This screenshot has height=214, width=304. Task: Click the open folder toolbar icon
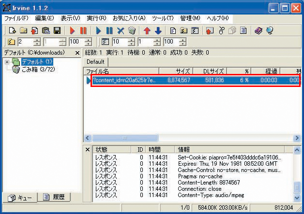[x=23, y=30]
